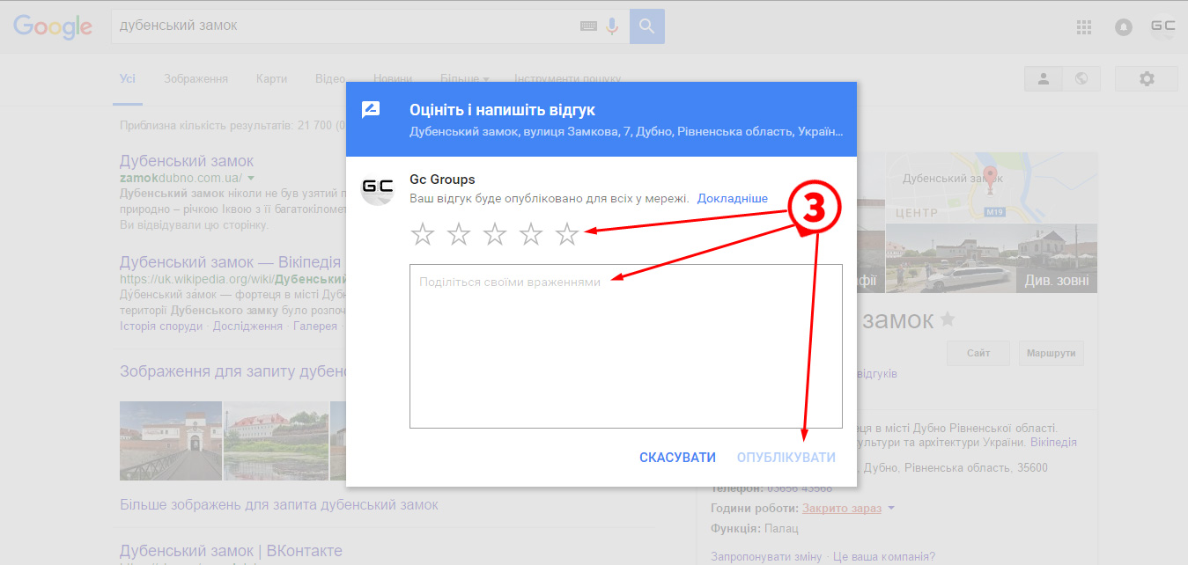Expand opening hours dropdown arrow

(x=891, y=509)
